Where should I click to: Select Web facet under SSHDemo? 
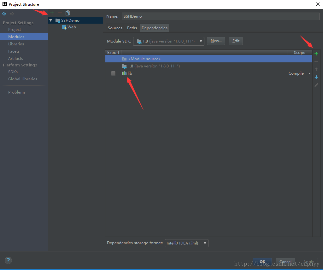72,27
